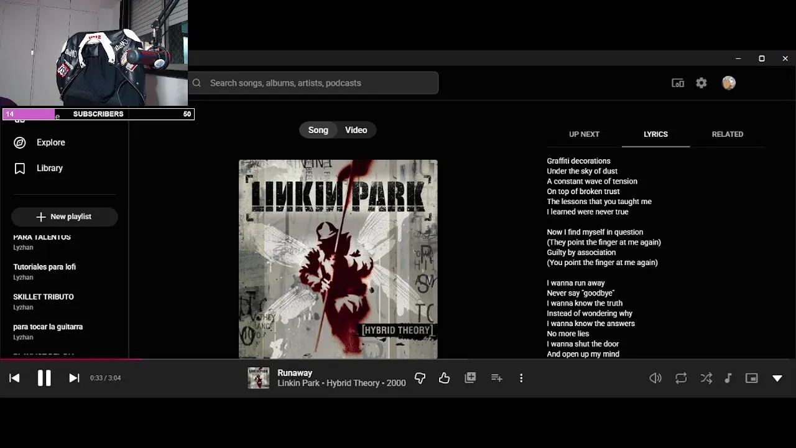Open the UP NEXT tab

(x=584, y=134)
